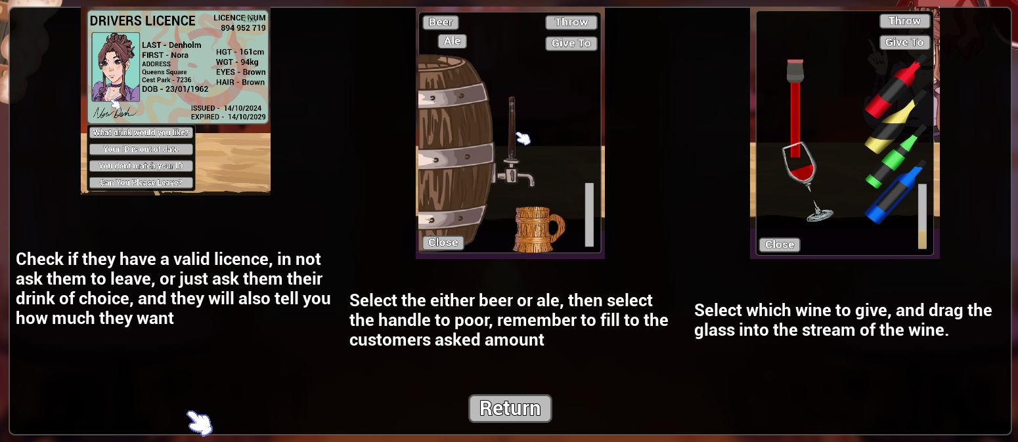Close the wine pouring panel

pyautogui.click(x=780, y=245)
